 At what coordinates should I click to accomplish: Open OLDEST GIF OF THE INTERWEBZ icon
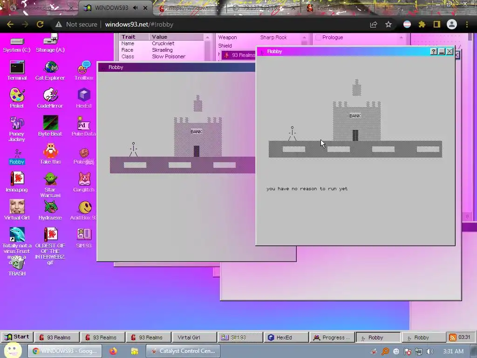click(50, 246)
